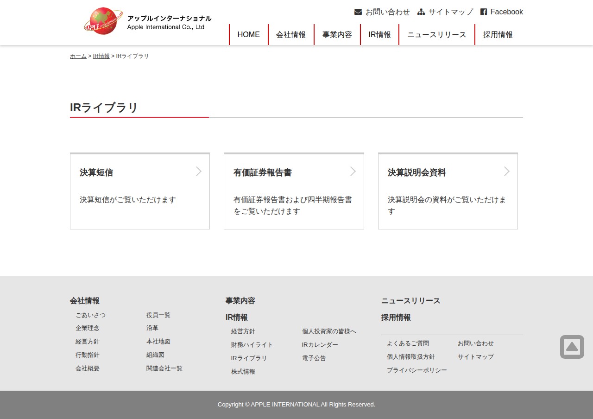Click the footer IR情報 heading
The image size is (593, 419).
pos(237,317)
